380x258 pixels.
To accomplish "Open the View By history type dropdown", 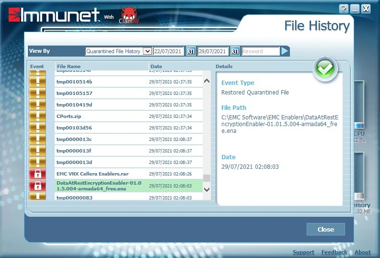I will 118,51.
